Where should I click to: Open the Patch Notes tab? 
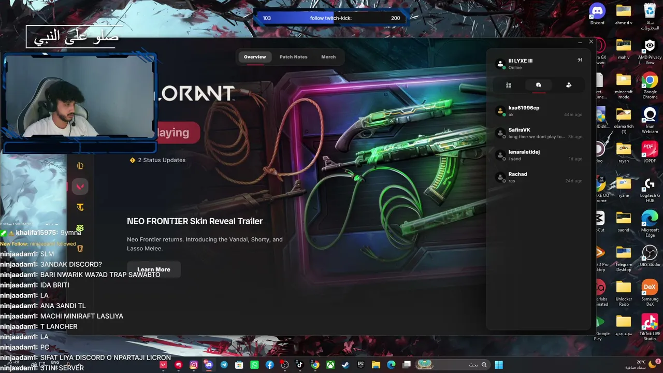click(x=293, y=57)
